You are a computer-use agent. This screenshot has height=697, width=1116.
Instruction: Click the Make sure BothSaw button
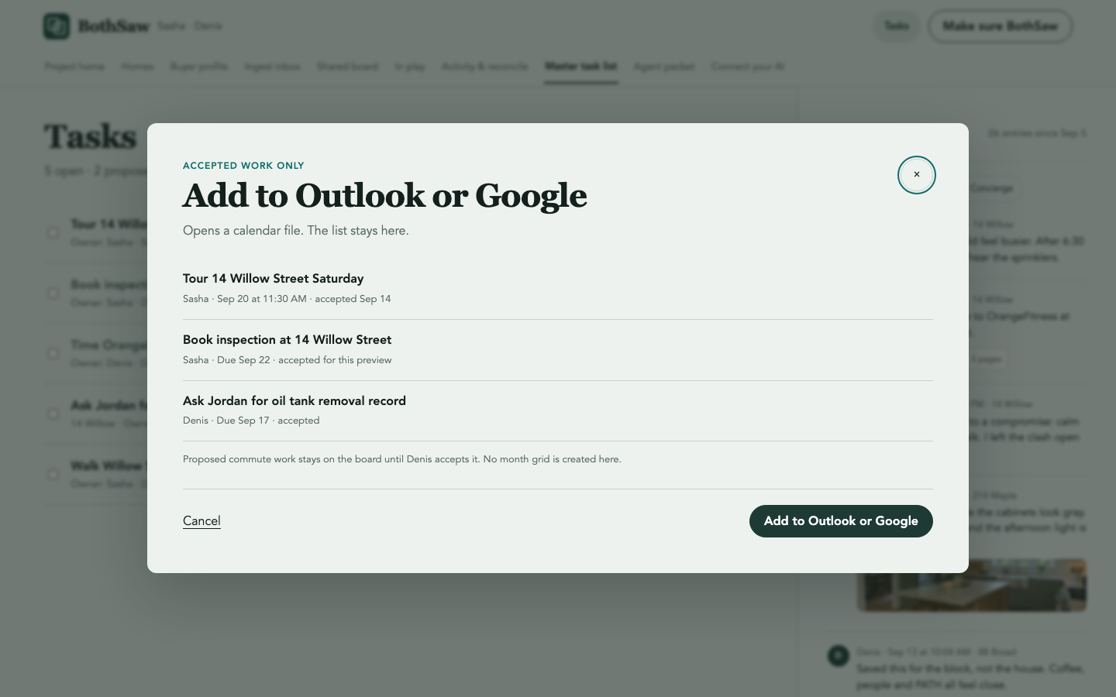[x=1001, y=26]
